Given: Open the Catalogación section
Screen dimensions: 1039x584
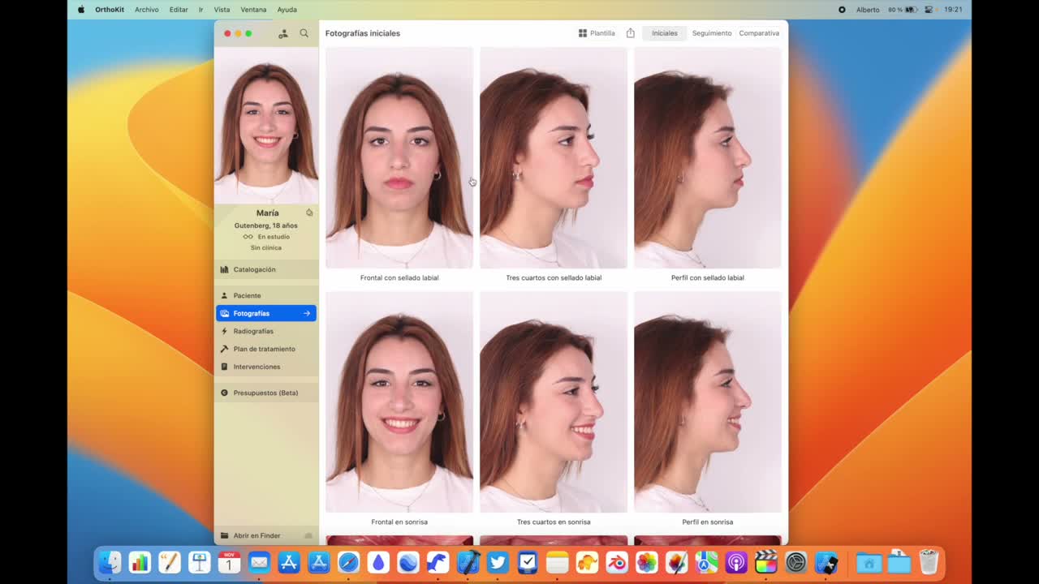Looking at the screenshot, I should point(266,269).
